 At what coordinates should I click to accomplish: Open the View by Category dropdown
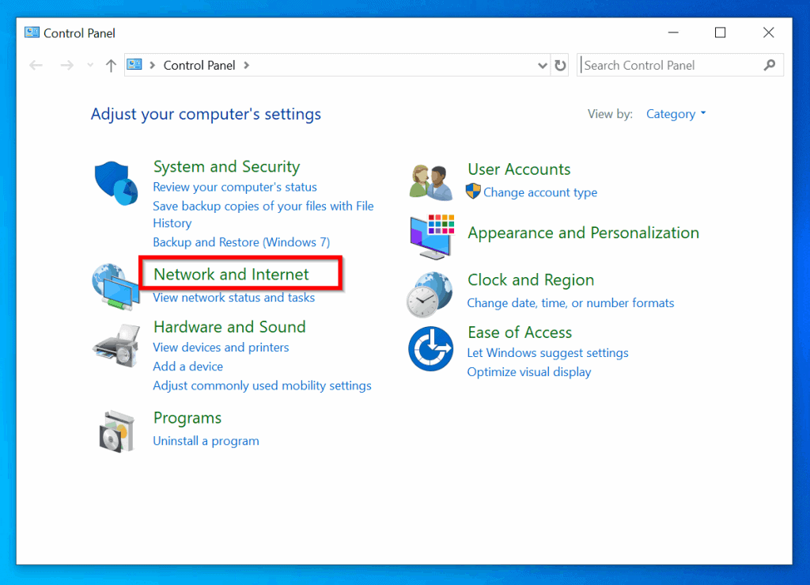[676, 114]
